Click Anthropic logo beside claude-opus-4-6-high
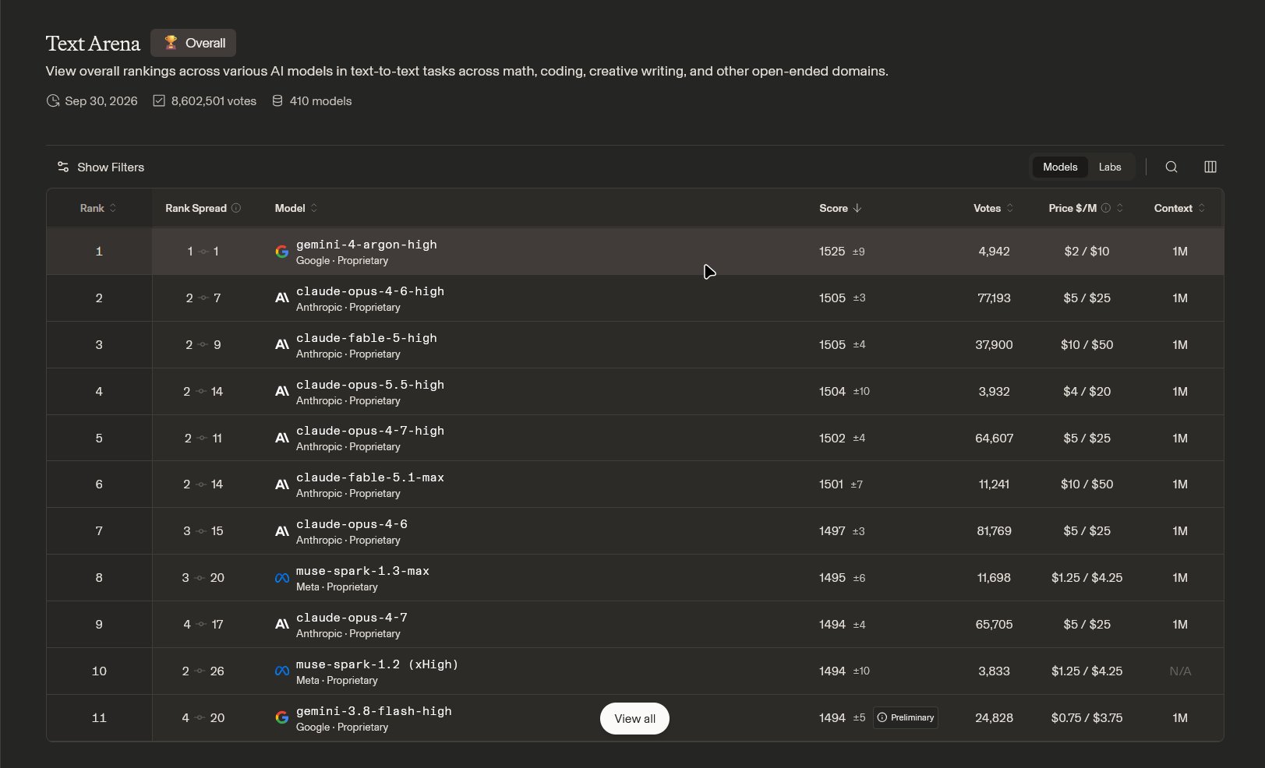This screenshot has height=768, width=1265. pos(282,298)
